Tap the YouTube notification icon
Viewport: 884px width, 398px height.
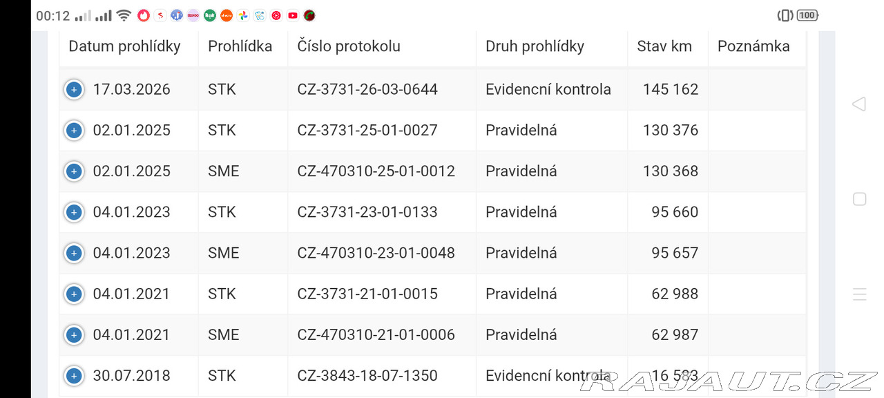[x=293, y=15]
